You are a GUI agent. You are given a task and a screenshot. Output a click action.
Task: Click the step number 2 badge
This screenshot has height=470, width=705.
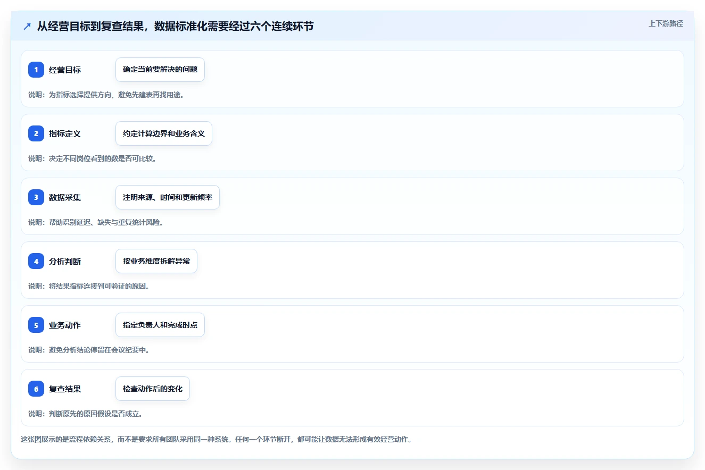point(36,133)
